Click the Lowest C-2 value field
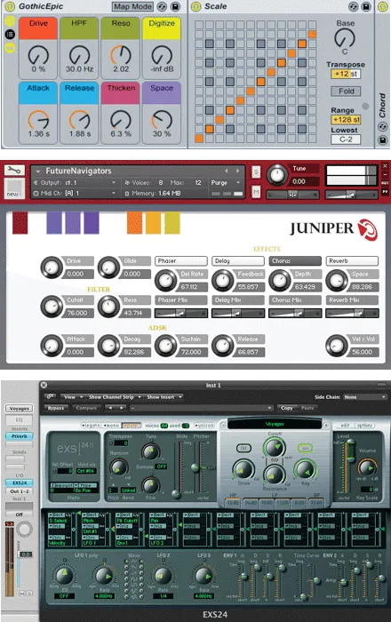The image size is (391, 622). pyautogui.click(x=346, y=140)
